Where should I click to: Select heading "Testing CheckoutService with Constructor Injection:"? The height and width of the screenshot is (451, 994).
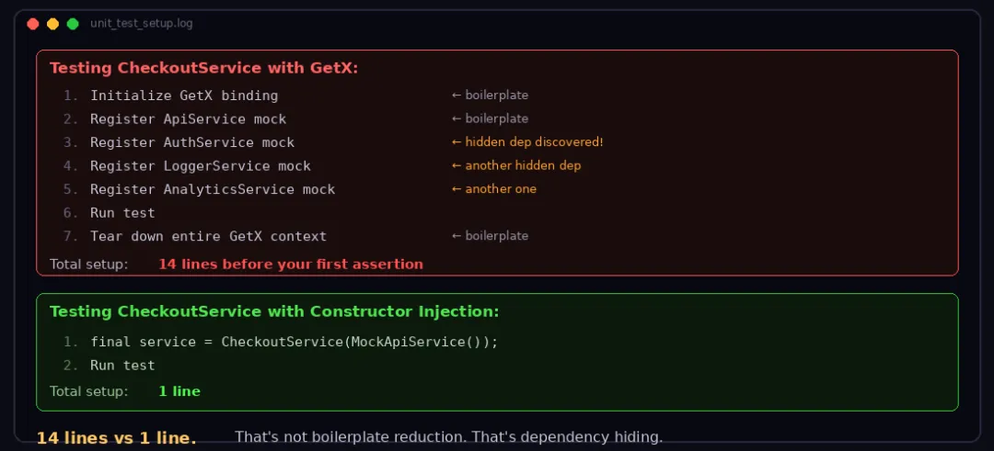click(x=274, y=311)
